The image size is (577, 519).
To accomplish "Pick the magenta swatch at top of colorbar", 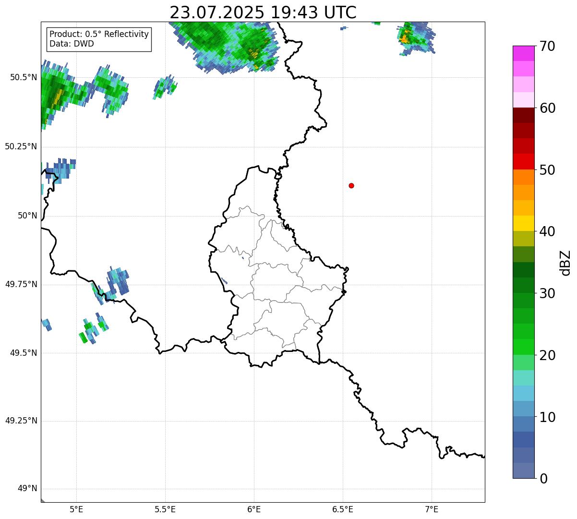I will pyautogui.click(x=523, y=53).
